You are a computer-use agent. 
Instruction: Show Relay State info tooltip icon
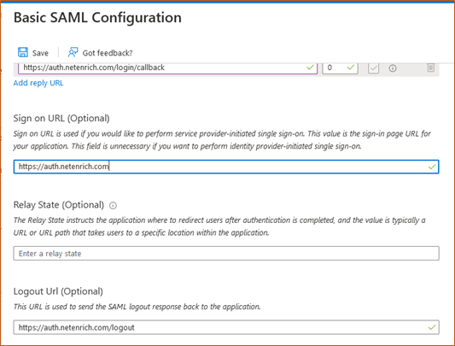[113, 206]
